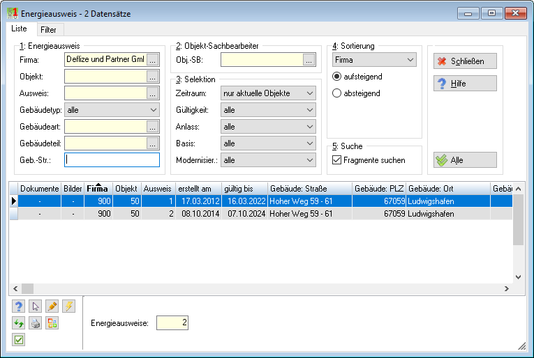Click the Alle button
The height and width of the screenshot is (358, 534).
click(465, 160)
